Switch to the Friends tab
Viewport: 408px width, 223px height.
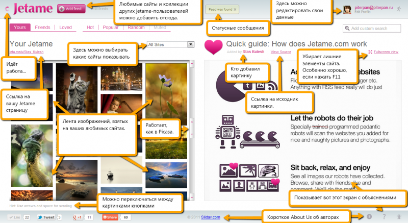coord(42,28)
